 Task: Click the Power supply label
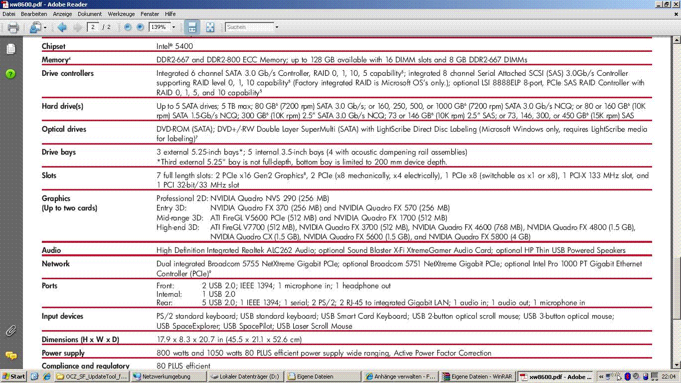[x=63, y=353]
